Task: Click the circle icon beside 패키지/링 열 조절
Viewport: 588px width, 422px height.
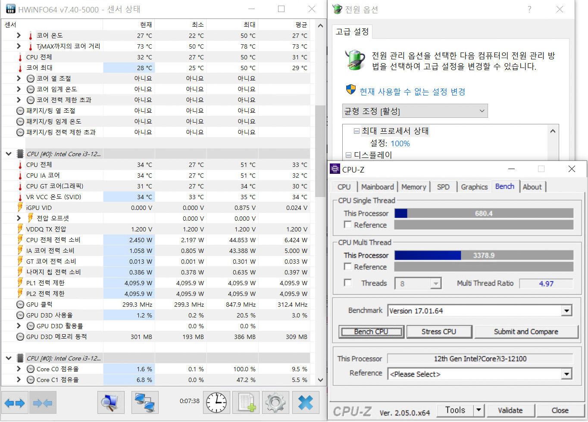Action: point(20,111)
